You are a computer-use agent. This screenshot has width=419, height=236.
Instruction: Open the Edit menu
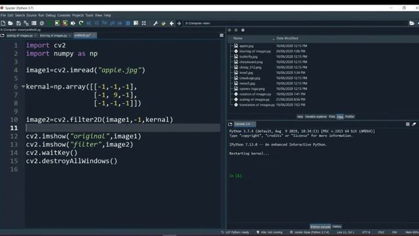(x=10, y=15)
